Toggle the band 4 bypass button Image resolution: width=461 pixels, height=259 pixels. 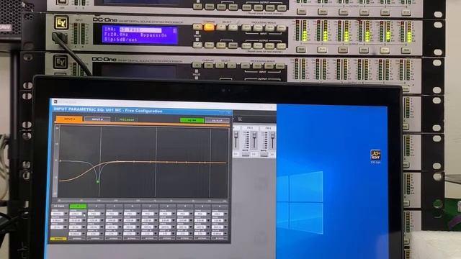coord(131,239)
